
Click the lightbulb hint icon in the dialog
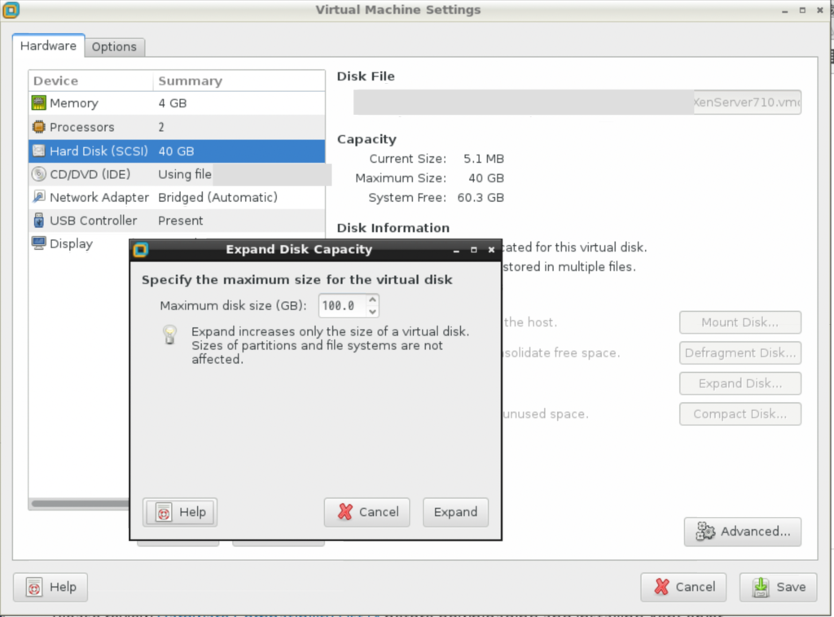pyautogui.click(x=169, y=335)
